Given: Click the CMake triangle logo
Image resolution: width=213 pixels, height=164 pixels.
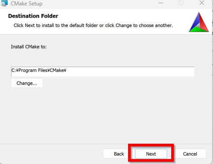Looking at the screenshot, I should (199, 22).
